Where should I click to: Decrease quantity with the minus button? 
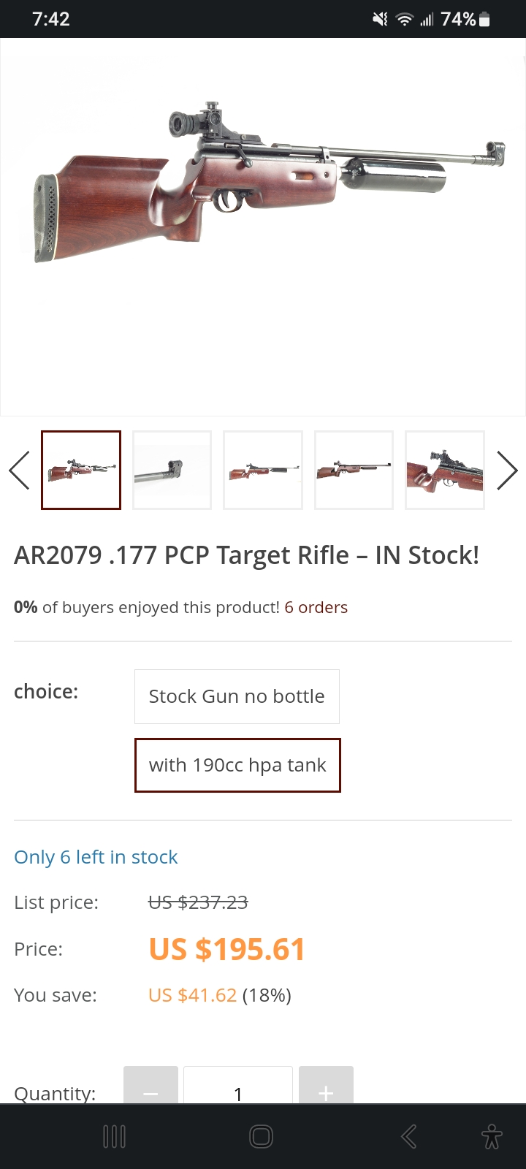pyautogui.click(x=150, y=1086)
